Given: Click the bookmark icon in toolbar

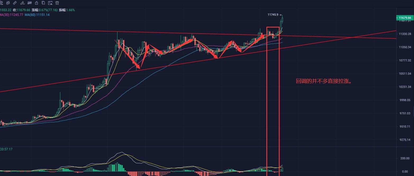Looking at the screenshot, I should (x=43, y=3).
